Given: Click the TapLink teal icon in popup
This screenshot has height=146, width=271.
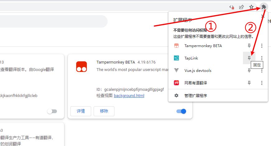Looking at the screenshot, I should tap(176, 58).
